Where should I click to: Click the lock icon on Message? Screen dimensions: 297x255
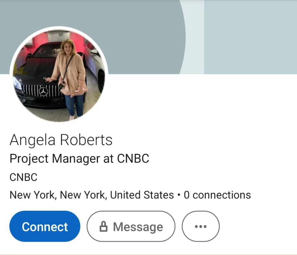(x=103, y=227)
